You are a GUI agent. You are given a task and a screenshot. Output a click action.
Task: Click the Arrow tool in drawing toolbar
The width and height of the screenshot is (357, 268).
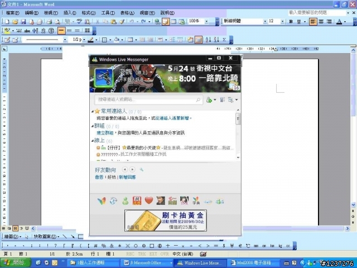73,237
